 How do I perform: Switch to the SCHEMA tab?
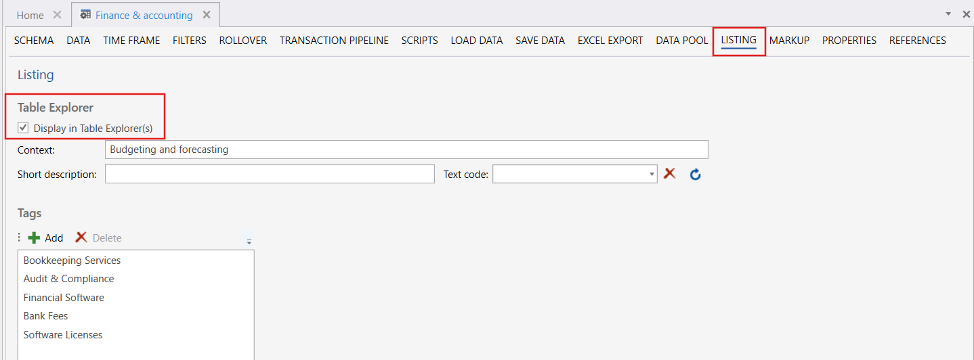34,41
